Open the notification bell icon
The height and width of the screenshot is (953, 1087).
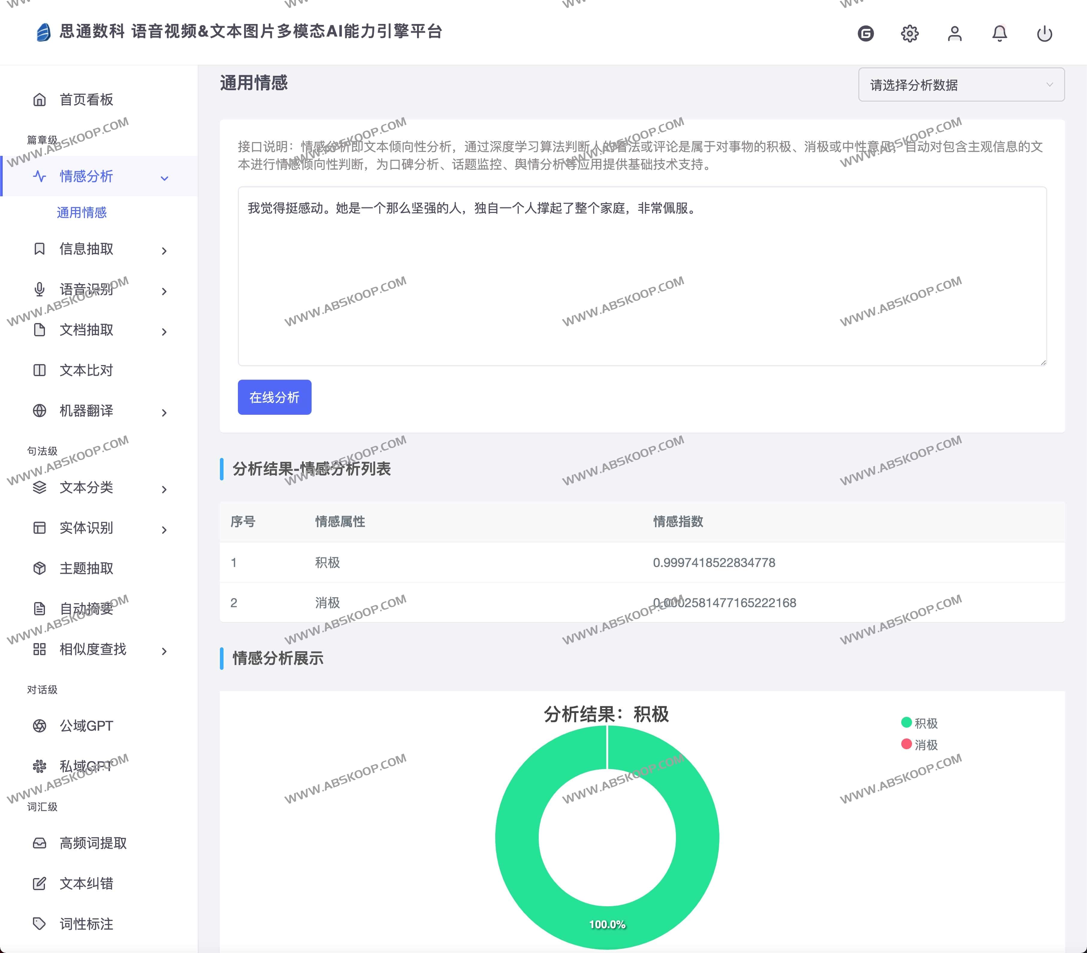999,33
